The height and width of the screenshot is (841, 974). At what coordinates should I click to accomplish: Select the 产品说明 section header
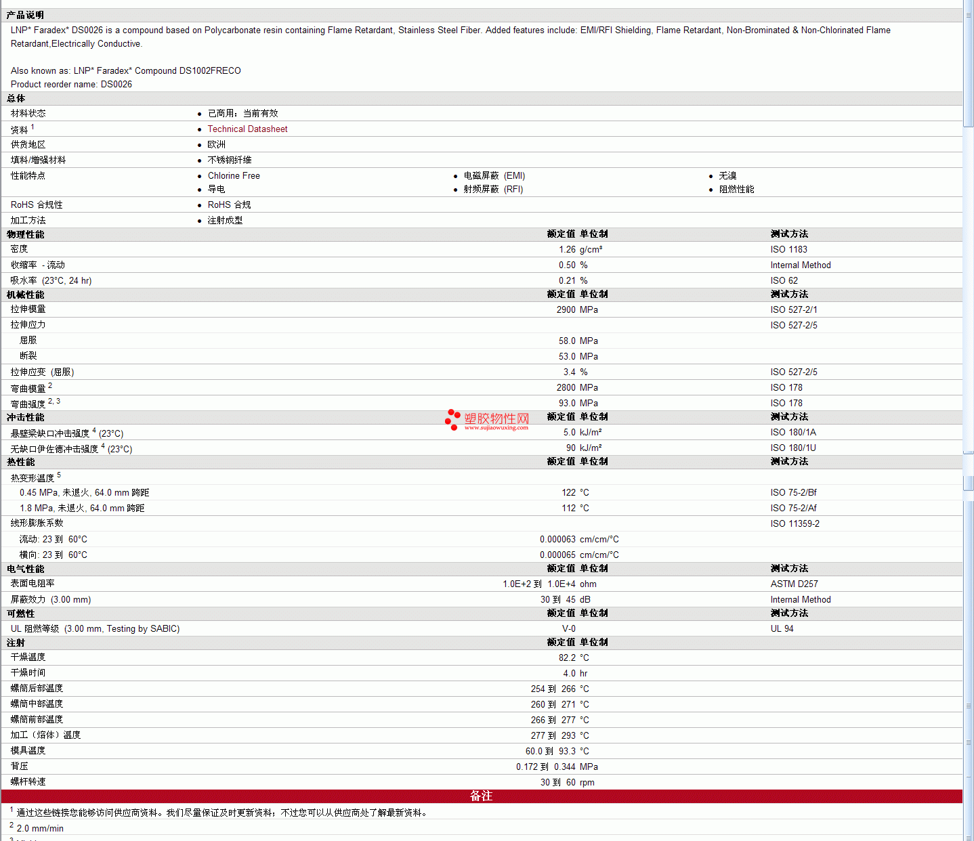coord(25,15)
